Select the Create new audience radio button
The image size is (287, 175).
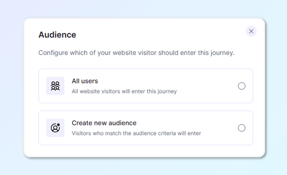[242, 128]
